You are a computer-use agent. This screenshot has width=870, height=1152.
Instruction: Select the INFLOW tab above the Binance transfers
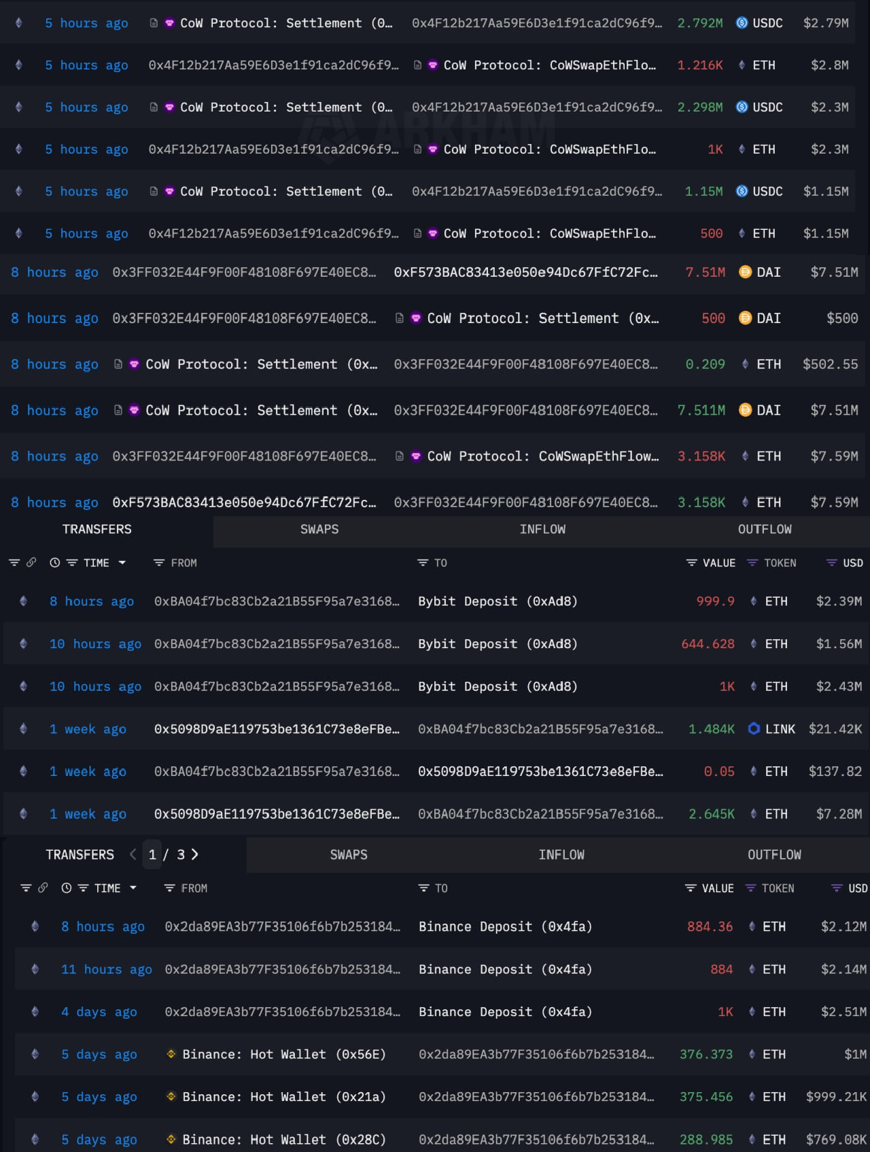click(x=561, y=855)
